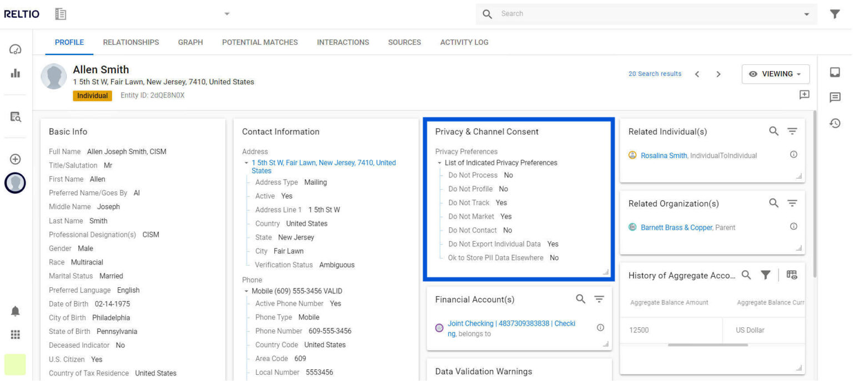Open the VIEWING mode dropdown
The height and width of the screenshot is (381, 853).
point(775,74)
